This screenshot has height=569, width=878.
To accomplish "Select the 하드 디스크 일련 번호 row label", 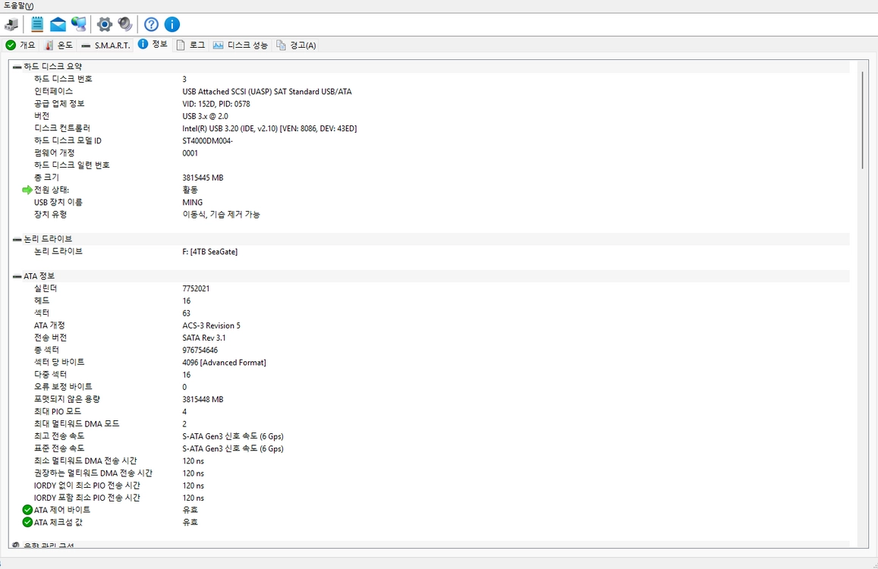I will (x=71, y=165).
